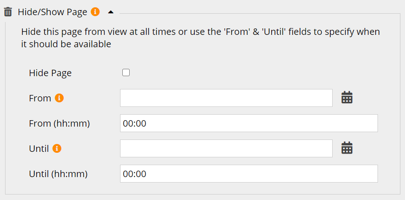
Task: Select the From label text
Action: [40, 98]
